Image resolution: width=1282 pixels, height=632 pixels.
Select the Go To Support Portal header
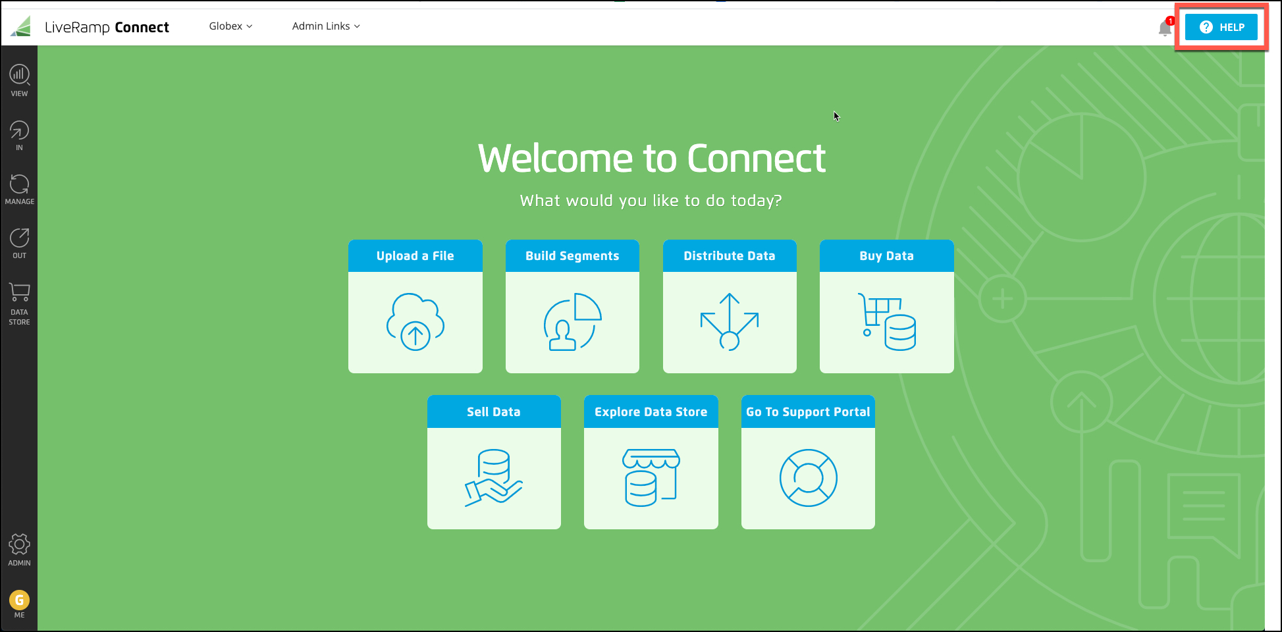808,412
